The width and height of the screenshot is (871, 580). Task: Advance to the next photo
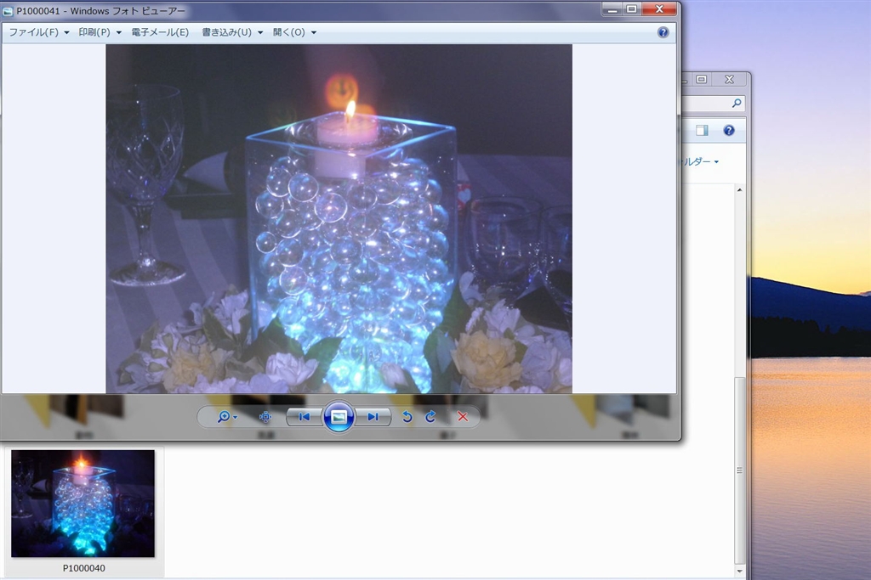pos(373,417)
